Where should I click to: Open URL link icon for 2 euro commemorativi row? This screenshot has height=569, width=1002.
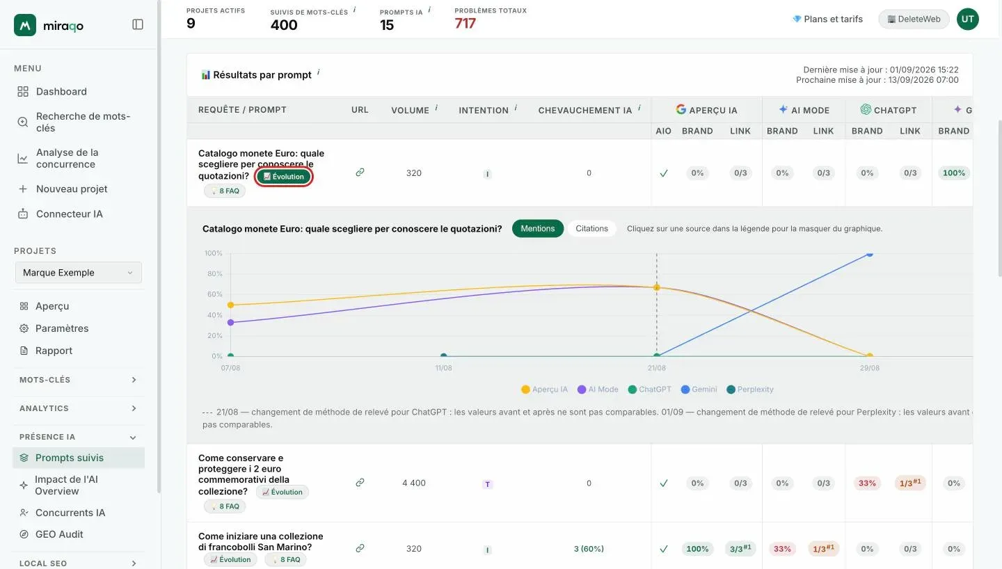pyautogui.click(x=360, y=482)
